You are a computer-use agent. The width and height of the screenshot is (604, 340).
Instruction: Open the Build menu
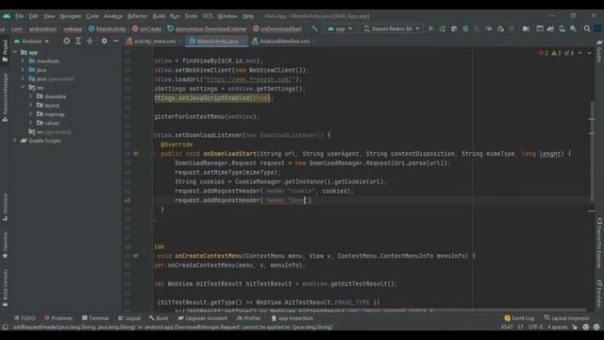tap(159, 16)
